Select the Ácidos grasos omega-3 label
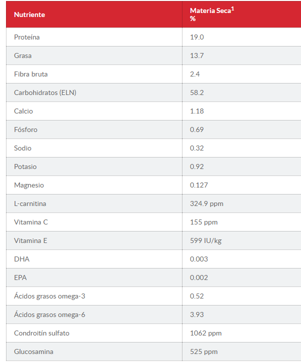 coord(49,296)
